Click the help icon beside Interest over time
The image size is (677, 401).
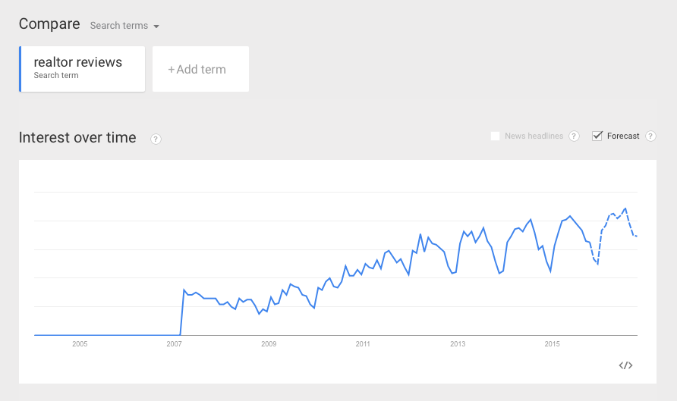tap(156, 139)
